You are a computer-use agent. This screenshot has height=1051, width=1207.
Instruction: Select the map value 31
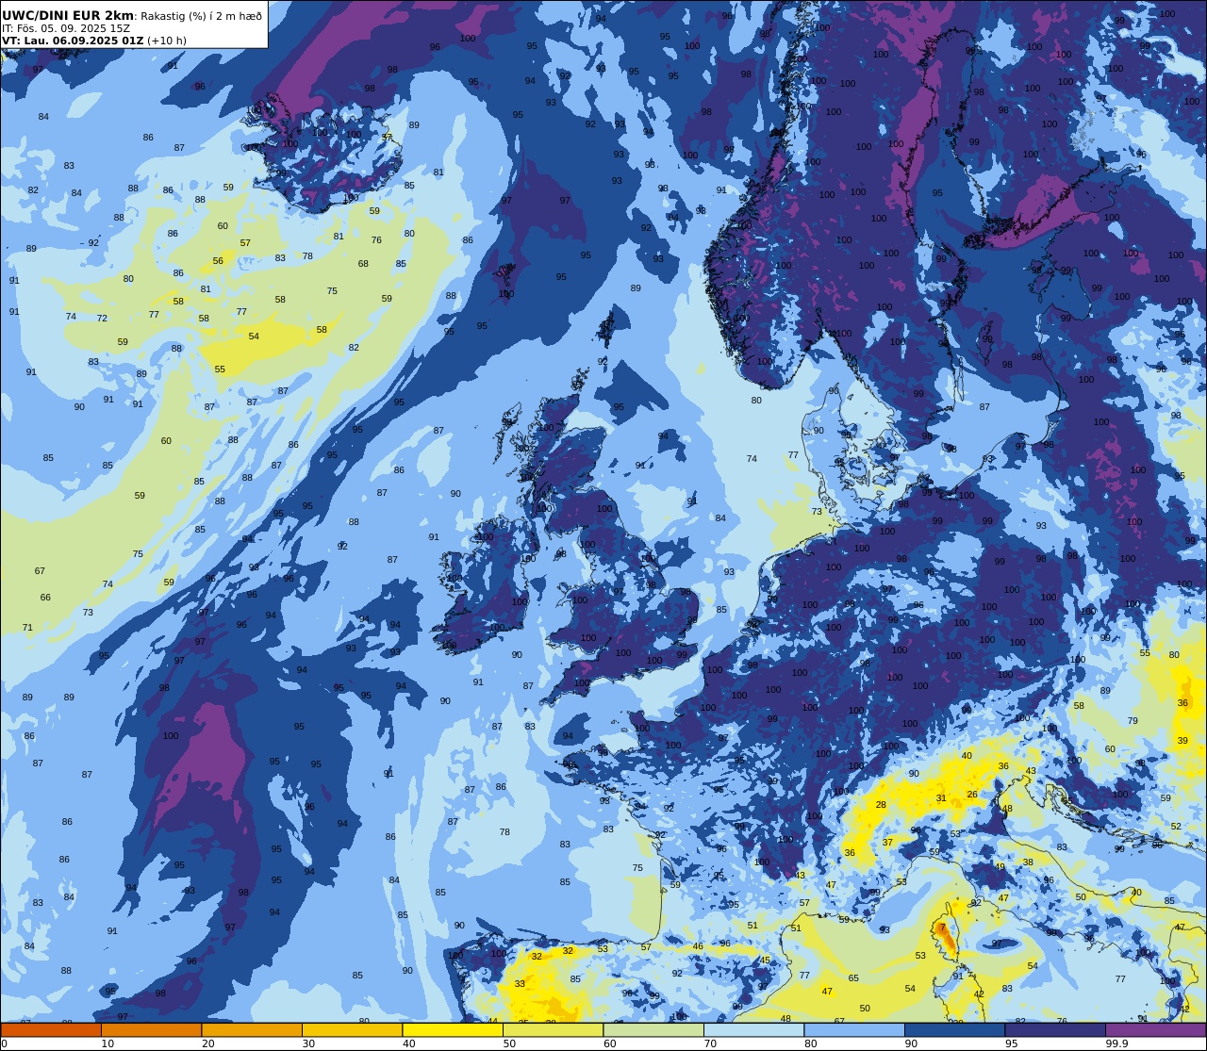(x=941, y=797)
